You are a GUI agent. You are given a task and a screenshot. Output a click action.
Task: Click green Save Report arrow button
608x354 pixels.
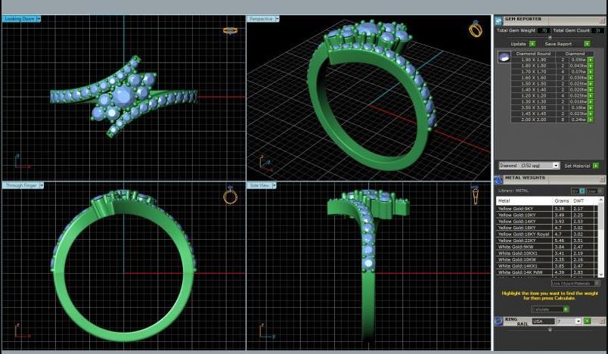587,44
